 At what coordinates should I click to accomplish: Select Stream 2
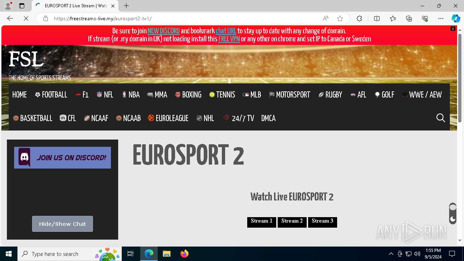[x=292, y=222]
